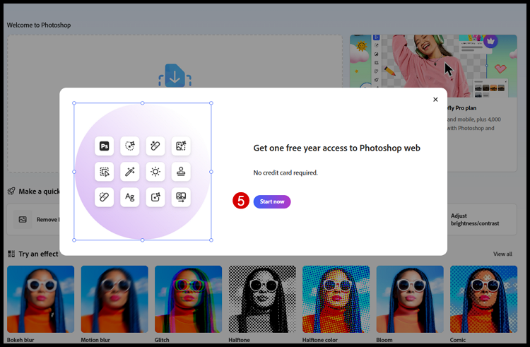The height and width of the screenshot is (347, 530).
Task: Choose the Bokeh blur effect thumbnail
Action: [40, 299]
